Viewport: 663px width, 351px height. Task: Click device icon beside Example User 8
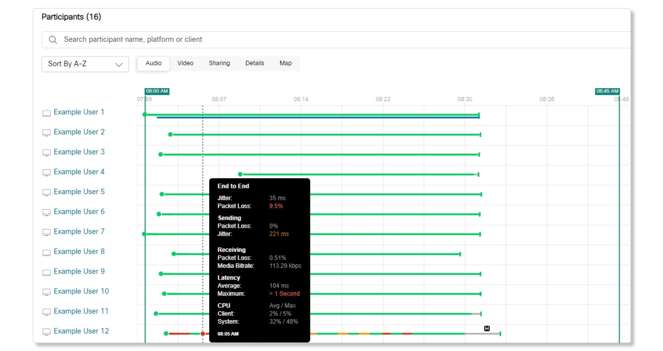47,252
